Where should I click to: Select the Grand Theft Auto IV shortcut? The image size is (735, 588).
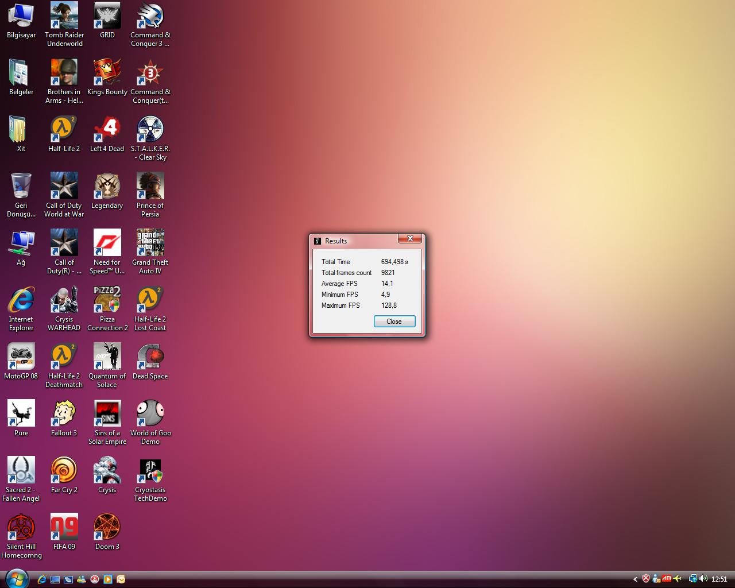pos(150,252)
